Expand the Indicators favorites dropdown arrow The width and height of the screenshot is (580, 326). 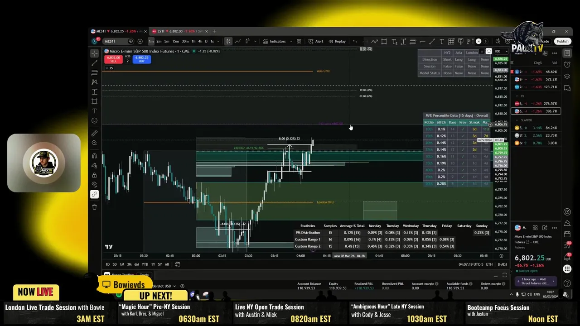[x=291, y=41]
